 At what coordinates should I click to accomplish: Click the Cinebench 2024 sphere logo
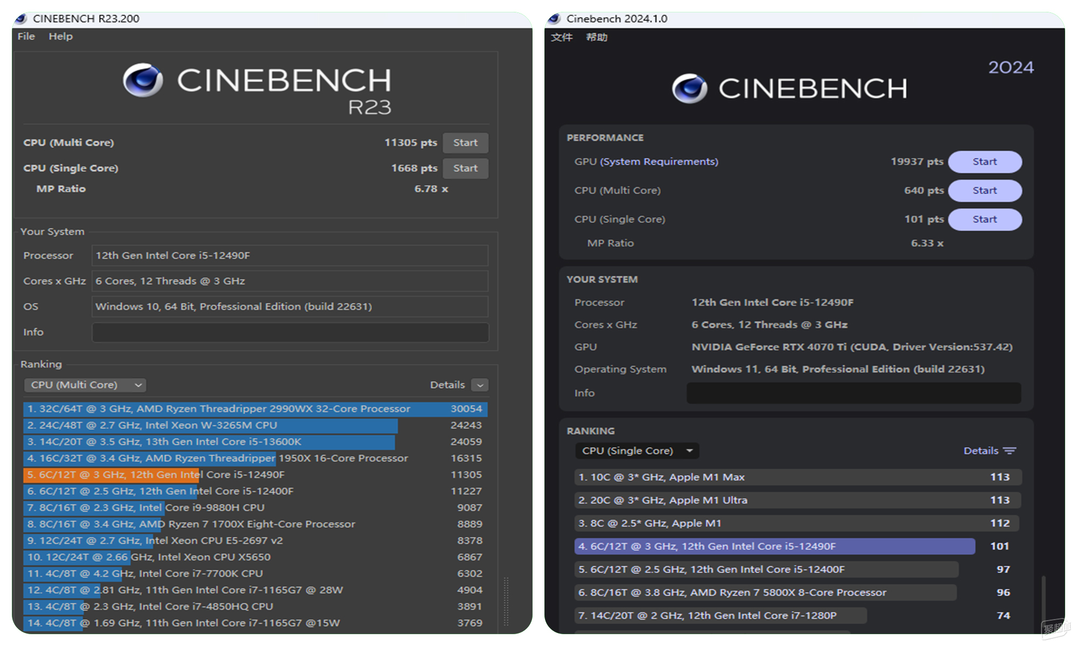pos(689,88)
